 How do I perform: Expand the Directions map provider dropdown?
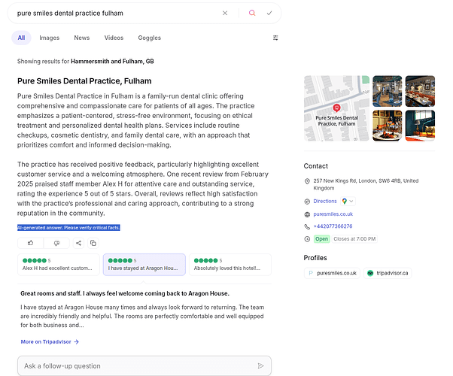click(x=348, y=202)
